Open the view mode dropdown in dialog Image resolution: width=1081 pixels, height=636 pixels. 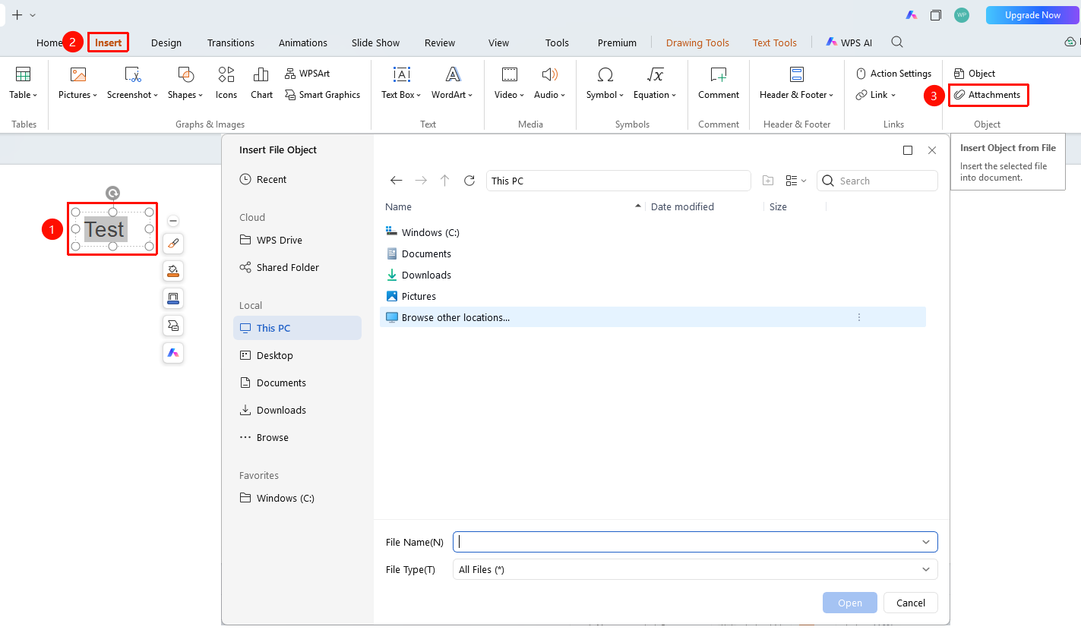point(796,181)
